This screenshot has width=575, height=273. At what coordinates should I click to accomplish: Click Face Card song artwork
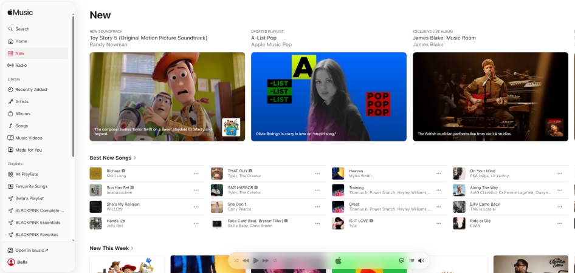217,223
